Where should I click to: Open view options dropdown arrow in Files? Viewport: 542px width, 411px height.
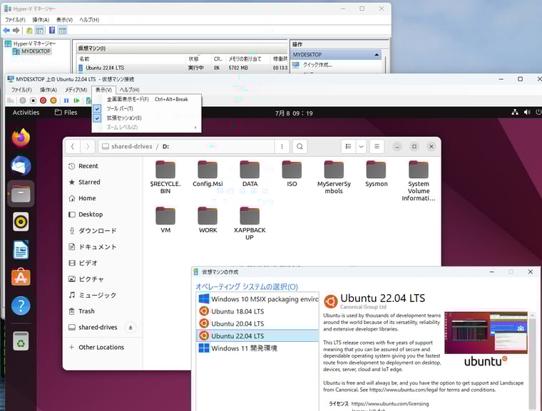(x=362, y=147)
